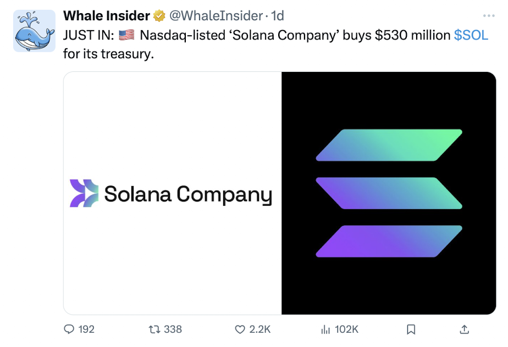Click the share upload arrow icon

464,329
